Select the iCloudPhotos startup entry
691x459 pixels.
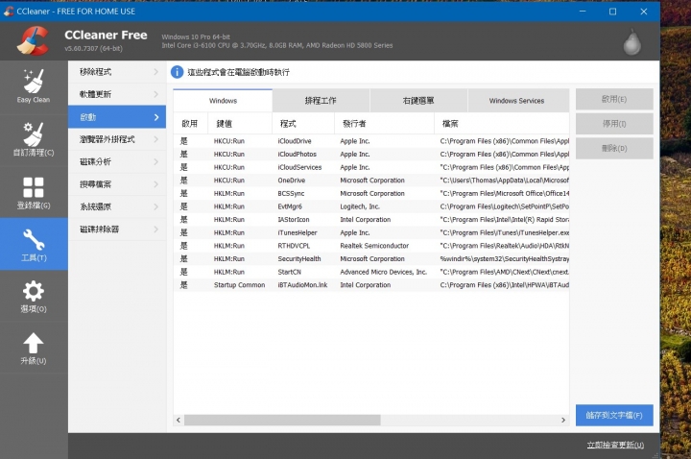371,155
